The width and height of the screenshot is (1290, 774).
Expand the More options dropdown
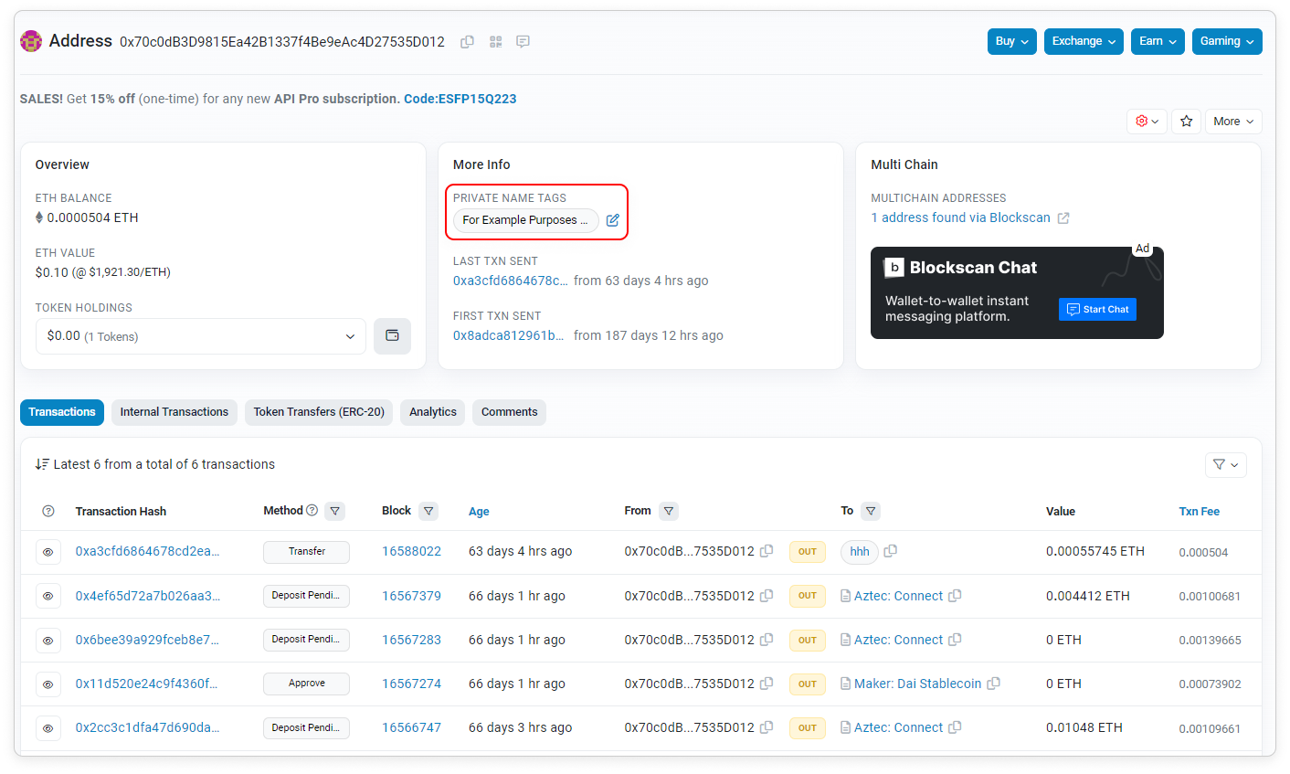[x=1232, y=122]
